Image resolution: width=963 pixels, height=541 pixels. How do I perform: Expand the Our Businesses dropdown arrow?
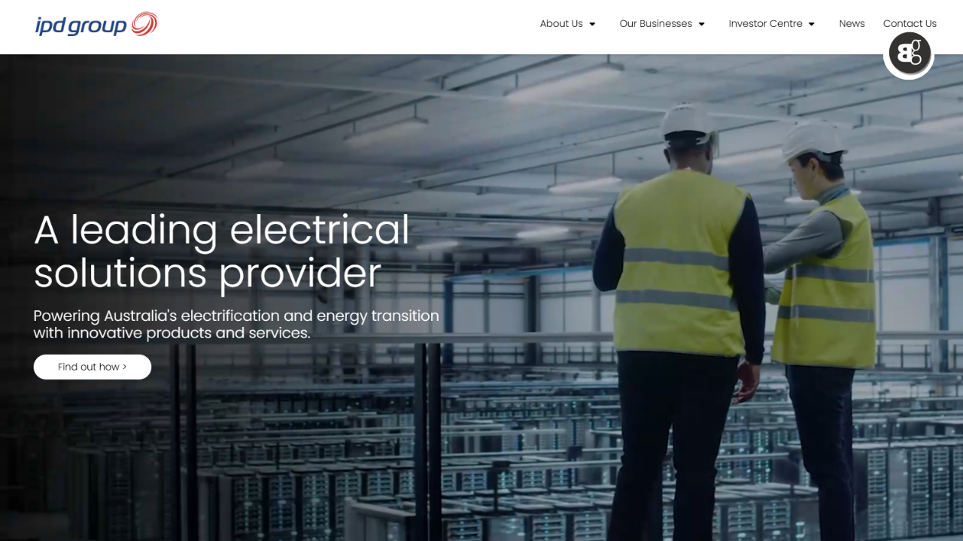(x=701, y=24)
